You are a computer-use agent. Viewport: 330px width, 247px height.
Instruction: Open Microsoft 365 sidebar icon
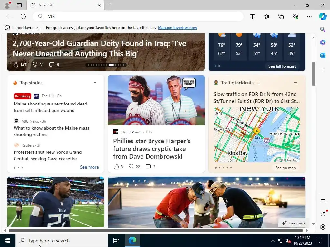point(323,42)
